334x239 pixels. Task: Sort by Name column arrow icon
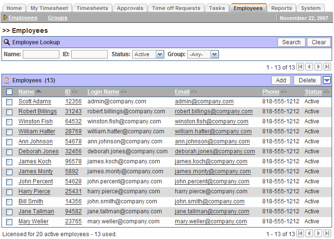pos(38,91)
